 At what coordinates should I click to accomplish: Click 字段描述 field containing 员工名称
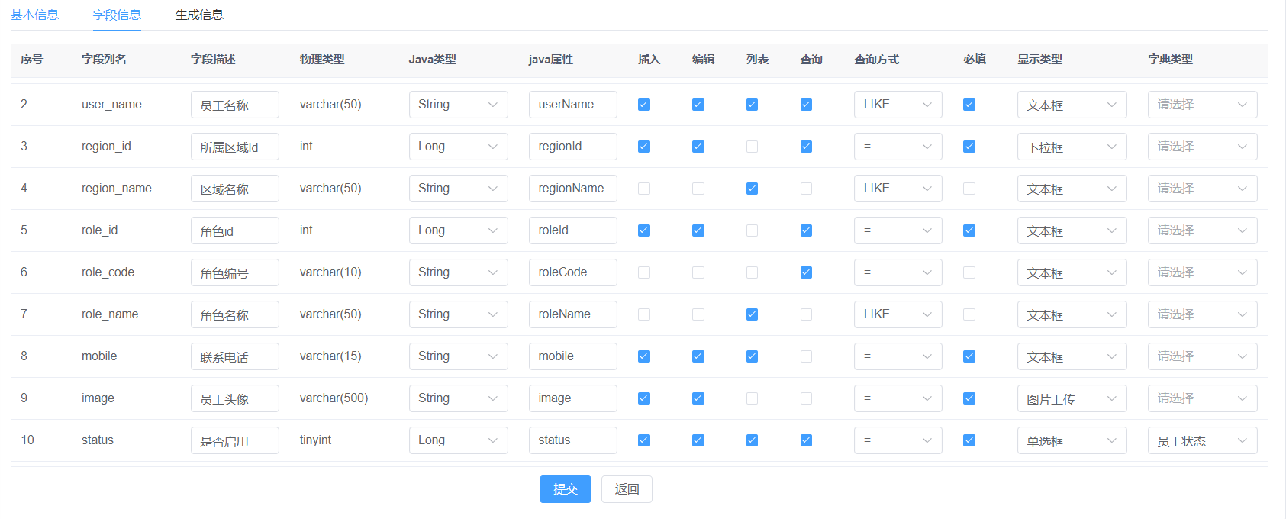(x=235, y=105)
